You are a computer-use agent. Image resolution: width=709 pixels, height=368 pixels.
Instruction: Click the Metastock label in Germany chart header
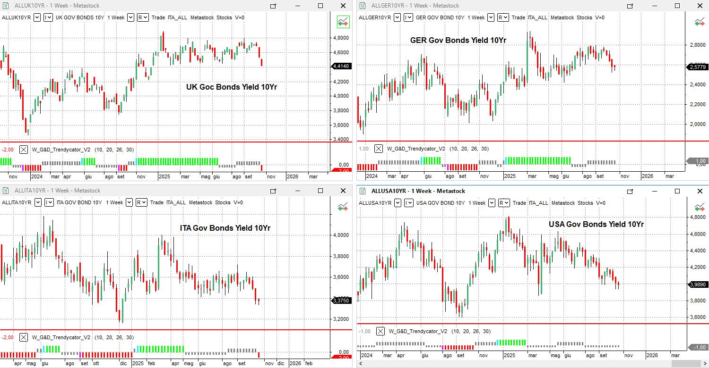pyautogui.click(x=562, y=17)
